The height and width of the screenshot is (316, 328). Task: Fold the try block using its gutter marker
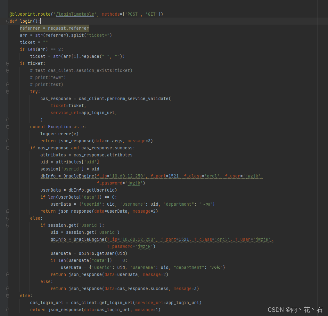7,91
